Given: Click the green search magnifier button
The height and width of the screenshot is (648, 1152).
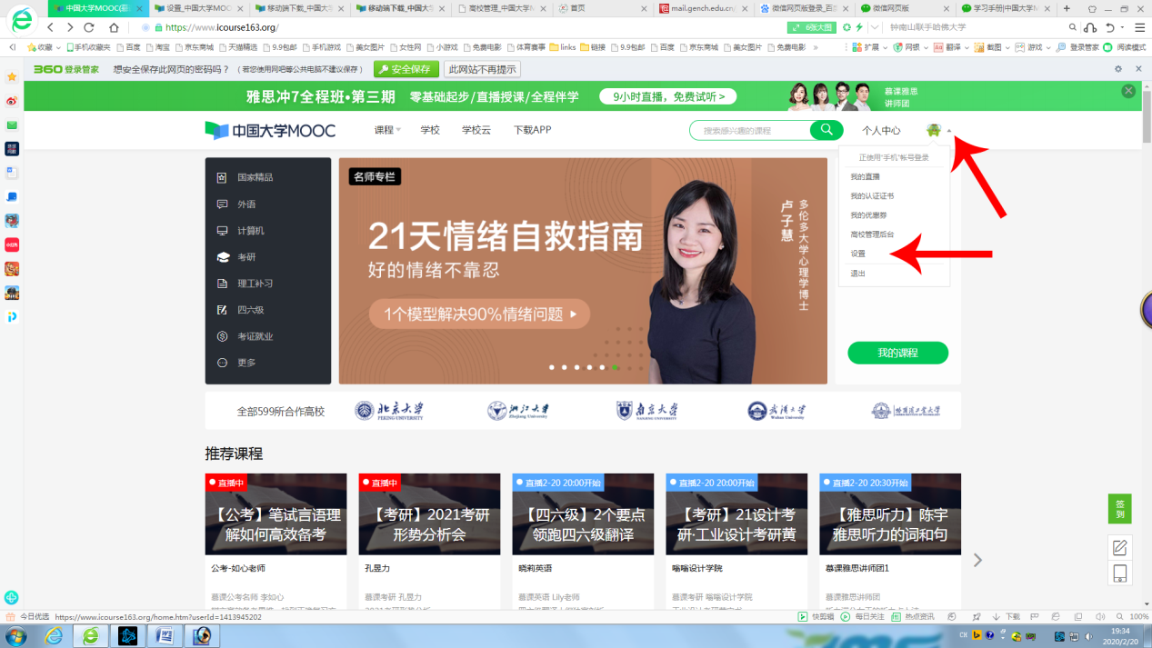Looking at the screenshot, I should click(826, 130).
